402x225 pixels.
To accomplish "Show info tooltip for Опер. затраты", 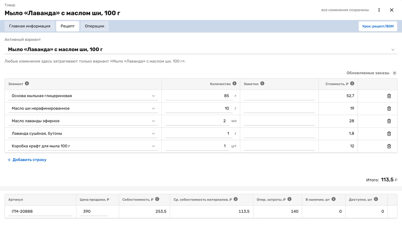I will pyautogui.click(x=289, y=199).
